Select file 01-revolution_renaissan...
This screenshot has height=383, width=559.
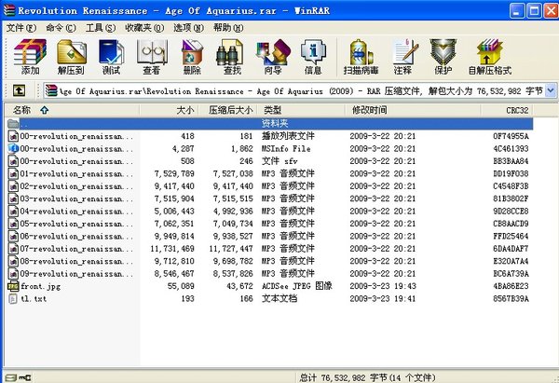point(76,174)
